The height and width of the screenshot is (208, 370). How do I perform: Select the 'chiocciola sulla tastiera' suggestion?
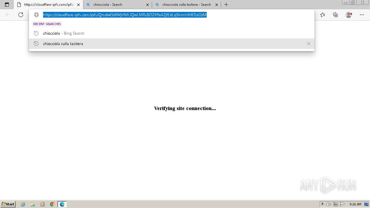(172, 44)
